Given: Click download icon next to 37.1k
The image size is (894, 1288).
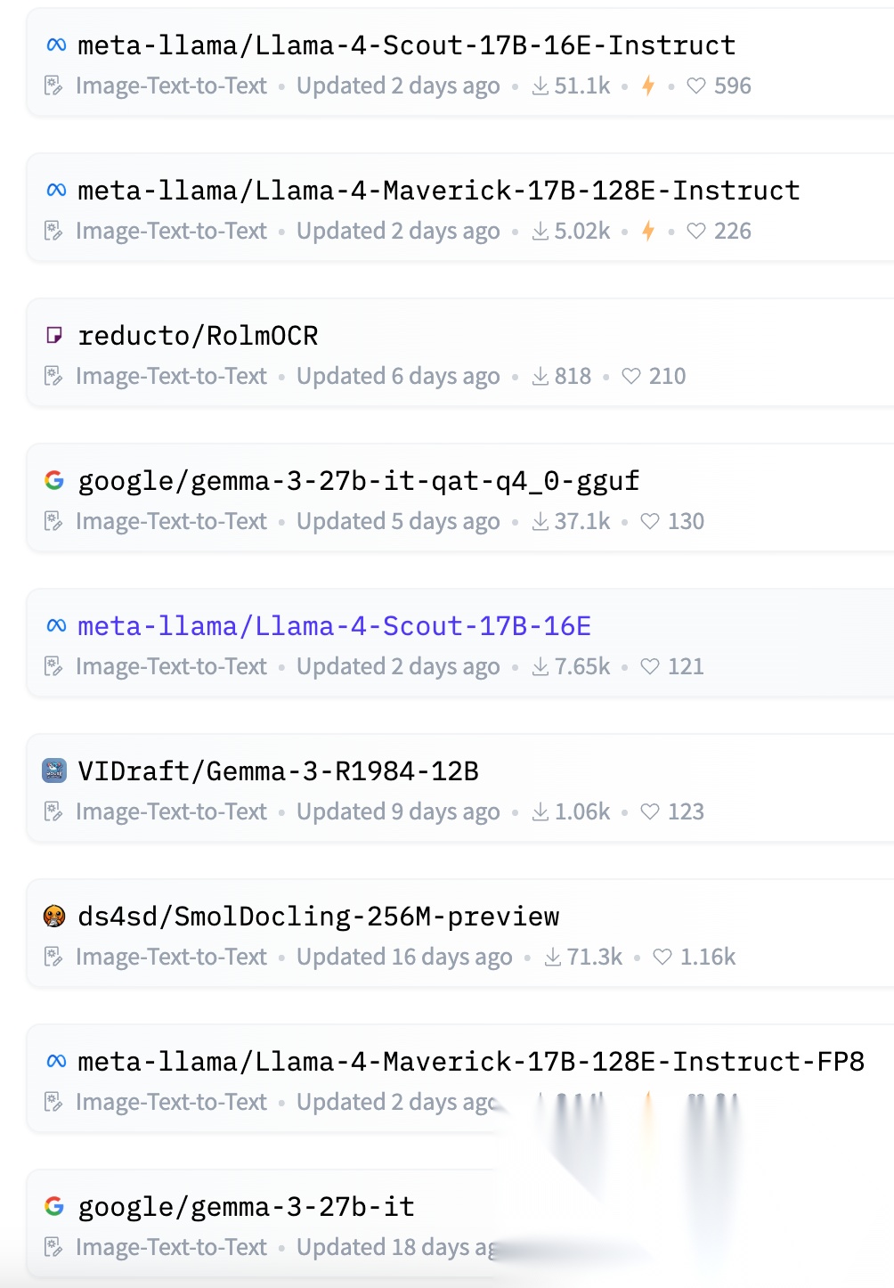Looking at the screenshot, I should [x=540, y=522].
